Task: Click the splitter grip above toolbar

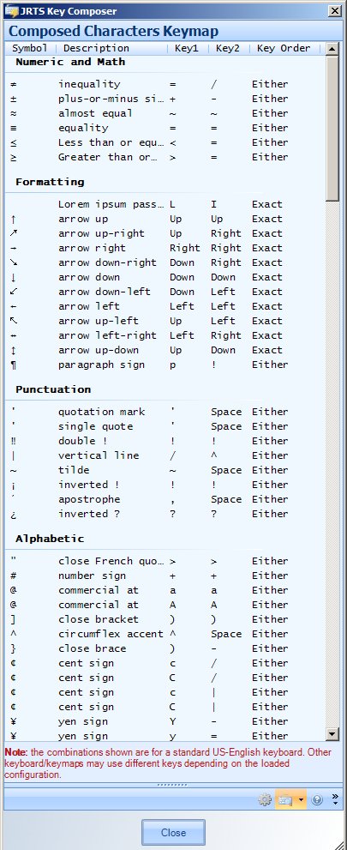Action: 172,785
